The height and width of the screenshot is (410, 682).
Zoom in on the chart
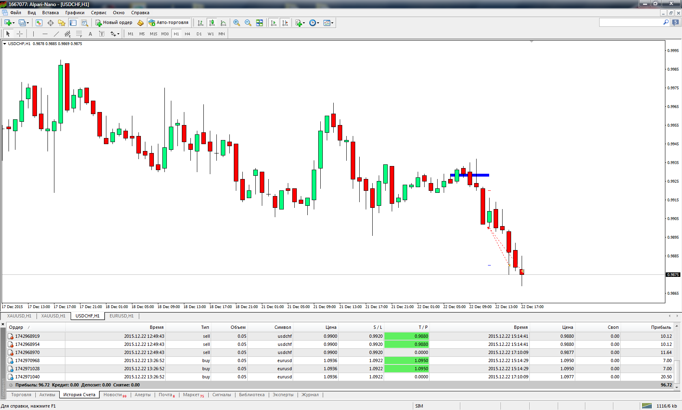236,23
